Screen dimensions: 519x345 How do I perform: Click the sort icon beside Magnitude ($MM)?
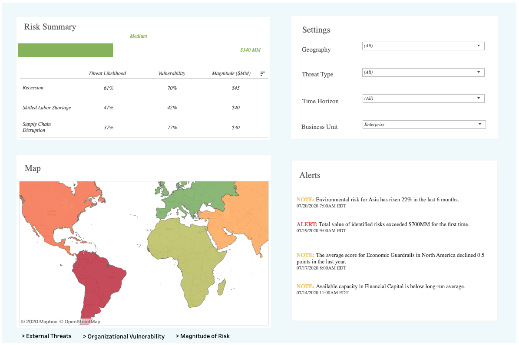point(262,74)
